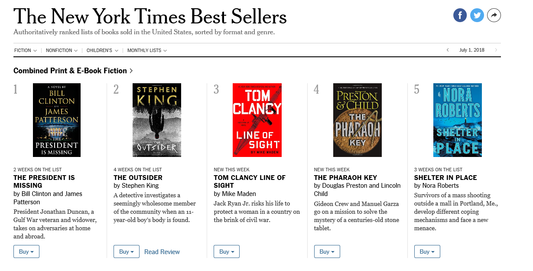Go to previous week's list arrow

pos(448,50)
